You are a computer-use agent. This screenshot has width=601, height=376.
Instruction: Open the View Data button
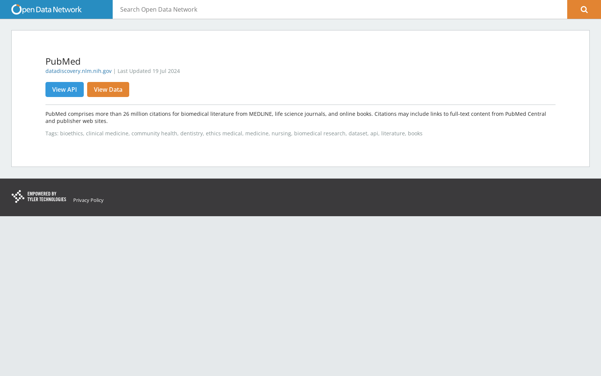[x=108, y=89]
